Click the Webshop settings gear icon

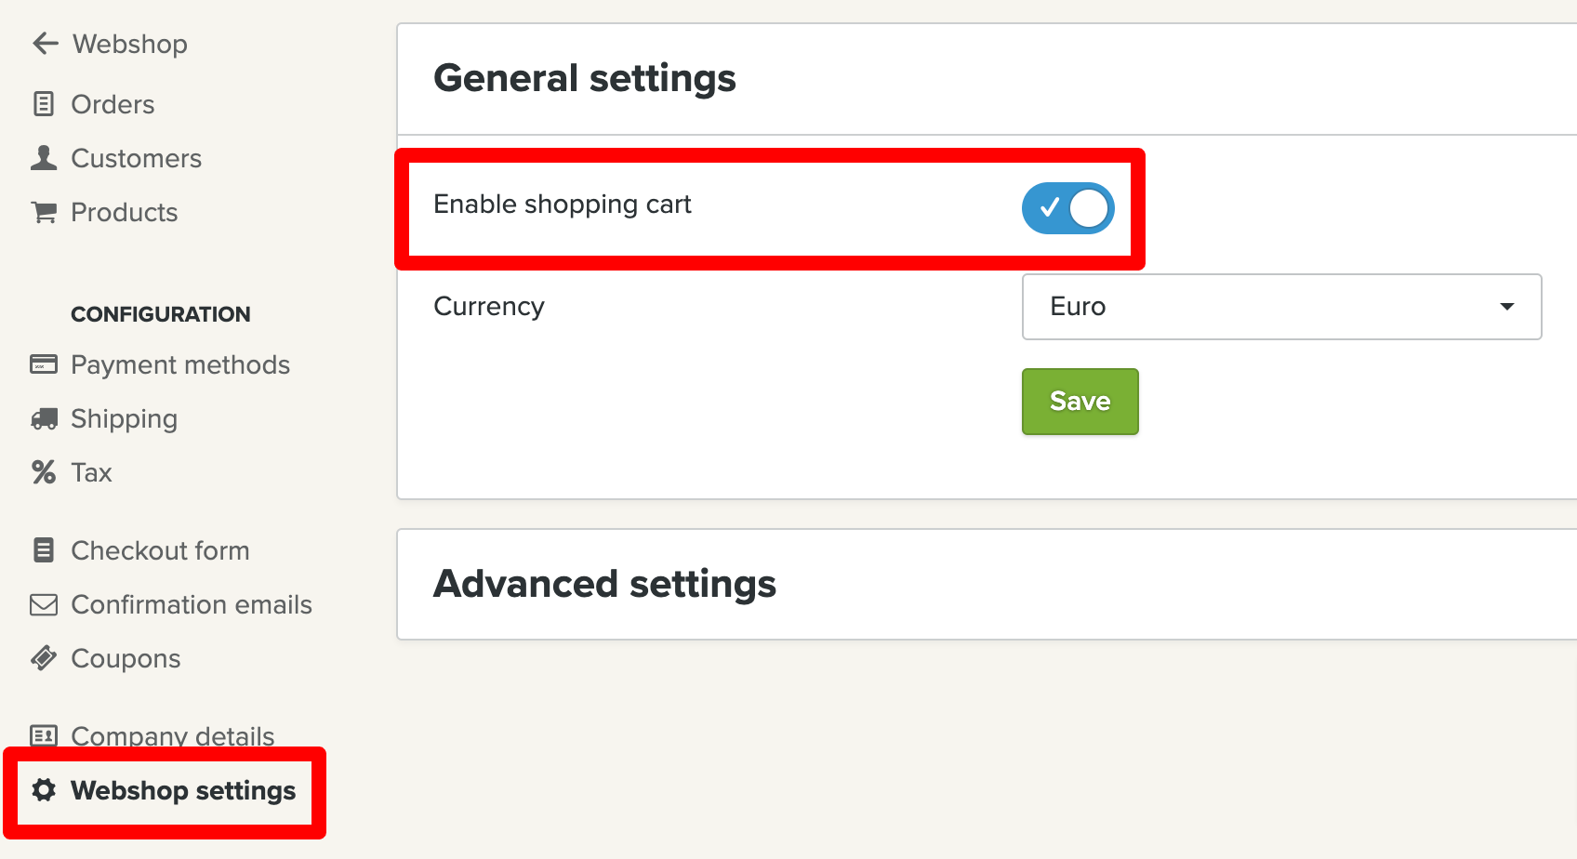(x=44, y=790)
